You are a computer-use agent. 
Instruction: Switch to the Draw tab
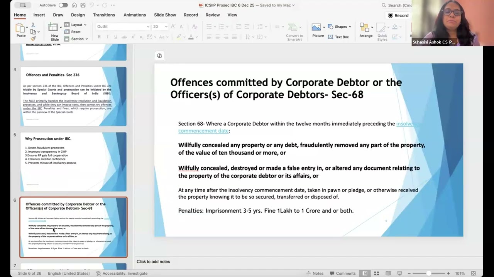click(x=58, y=15)
